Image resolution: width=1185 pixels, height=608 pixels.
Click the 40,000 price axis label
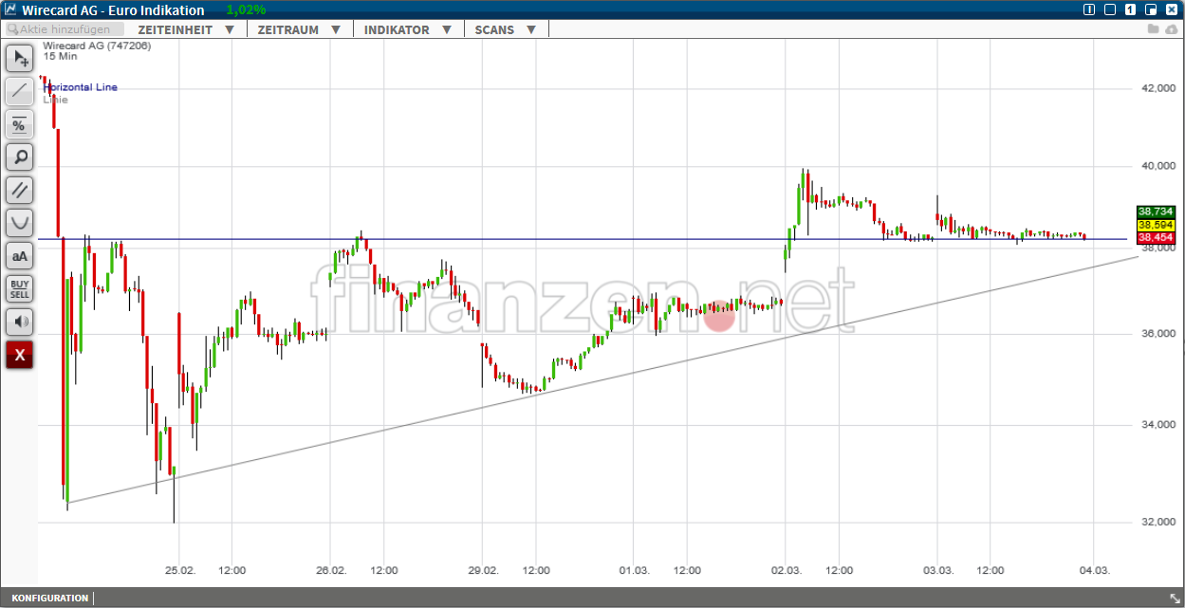pyautogui.click(x=1157, y=166)
